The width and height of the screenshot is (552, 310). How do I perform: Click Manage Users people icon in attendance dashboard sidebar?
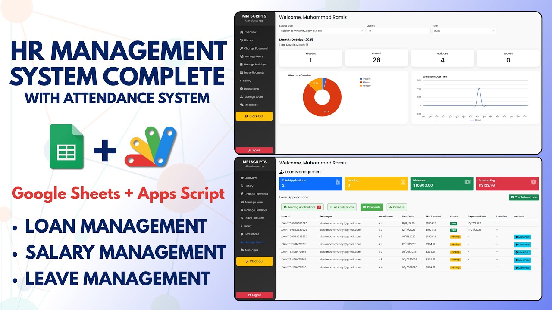pos(242,56)
